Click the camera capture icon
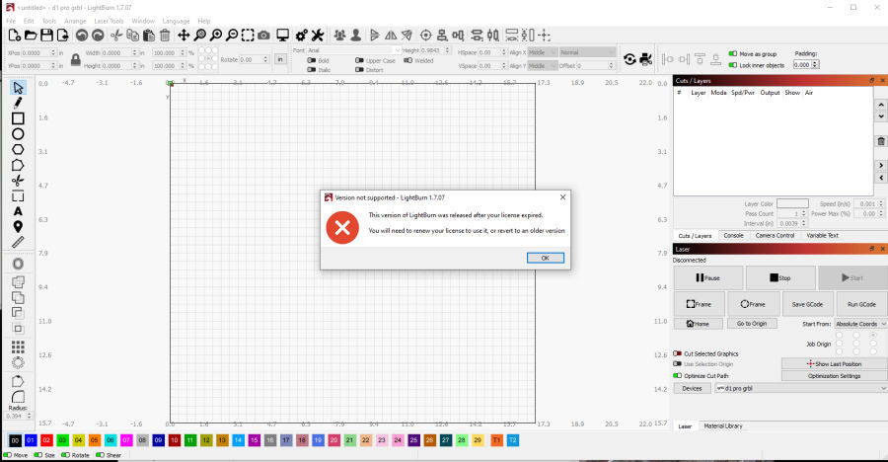 263,36
